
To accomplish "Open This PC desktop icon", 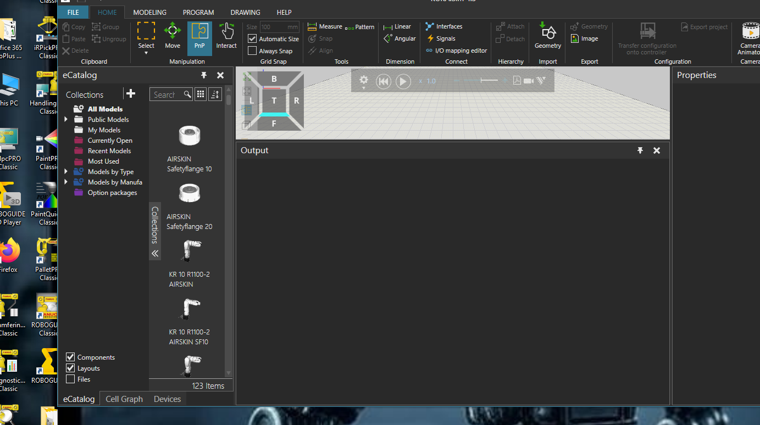I will click(x=9, y=90).
